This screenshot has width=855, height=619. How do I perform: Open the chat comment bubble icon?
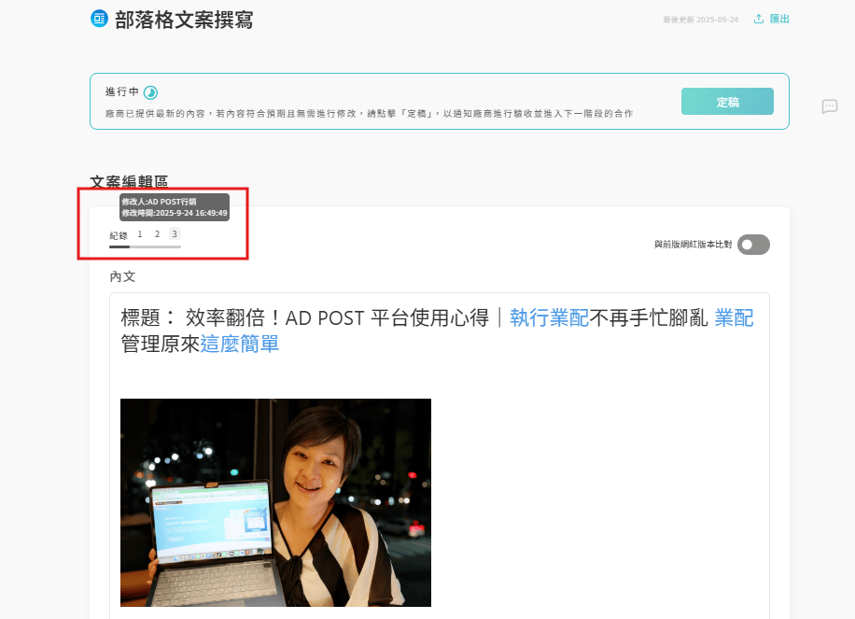[x=829, y=106]
